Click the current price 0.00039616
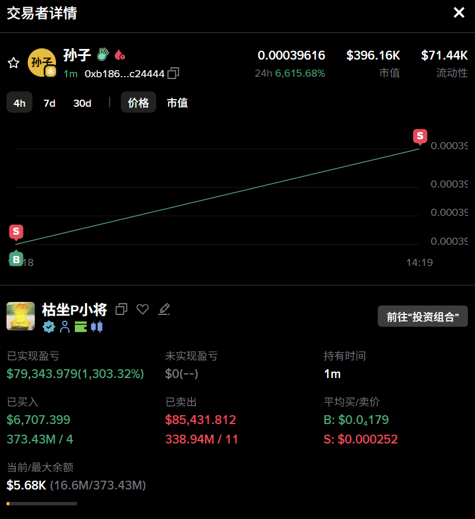 click(291, 55)
